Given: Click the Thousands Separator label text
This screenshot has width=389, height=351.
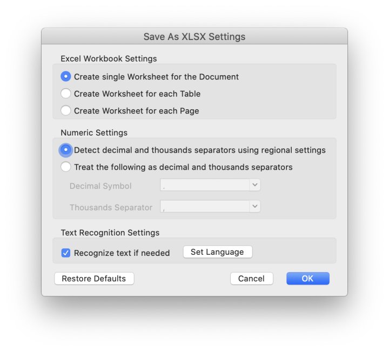Looking at the screenshot, I should click(x=111, y=207).
